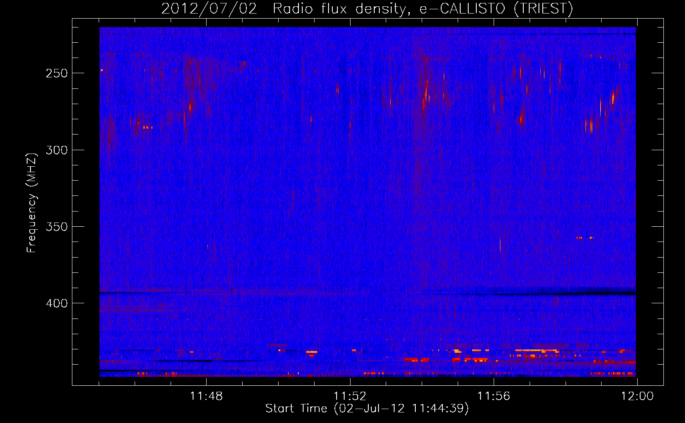Image resolution: width=685 pixels, height=423 pixels.
Task: Click the 350 frequency tick label
Action: pyautogui.click(x=57, y=227)
